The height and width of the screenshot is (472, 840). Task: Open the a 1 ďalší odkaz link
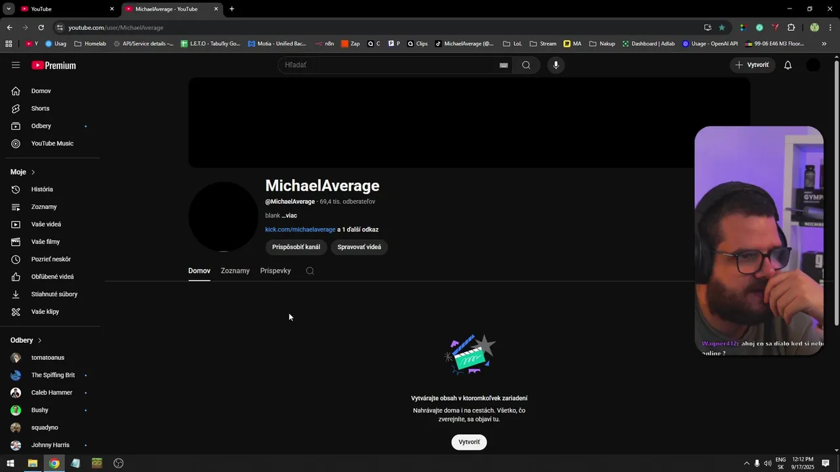[358, 230]
